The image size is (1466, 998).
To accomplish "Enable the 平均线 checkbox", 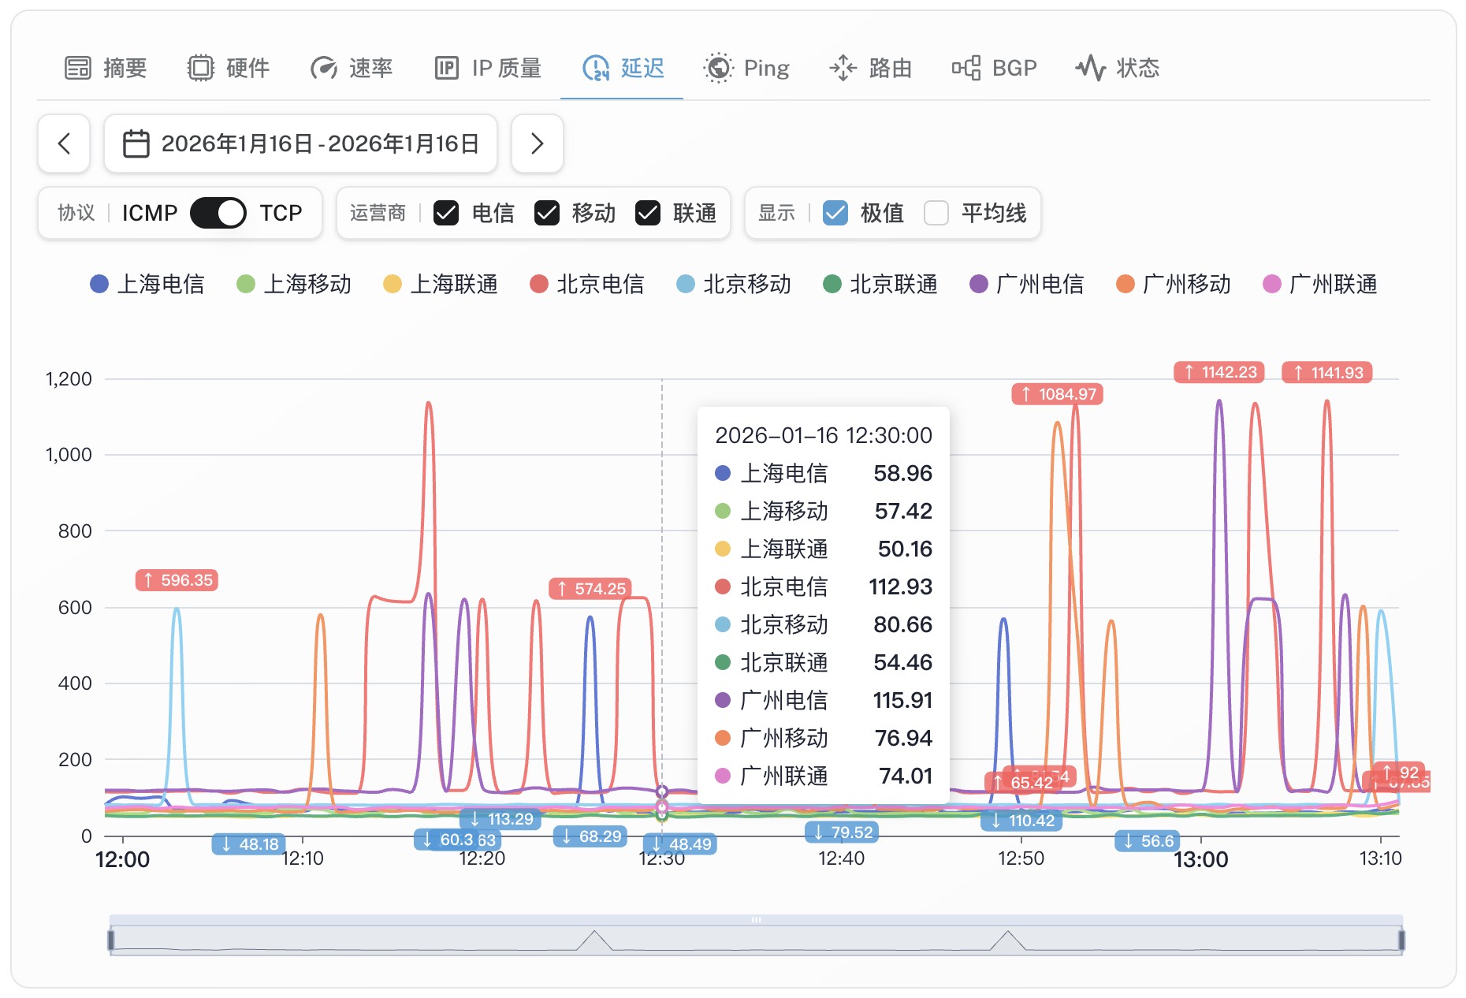I will tap(936, 213).
